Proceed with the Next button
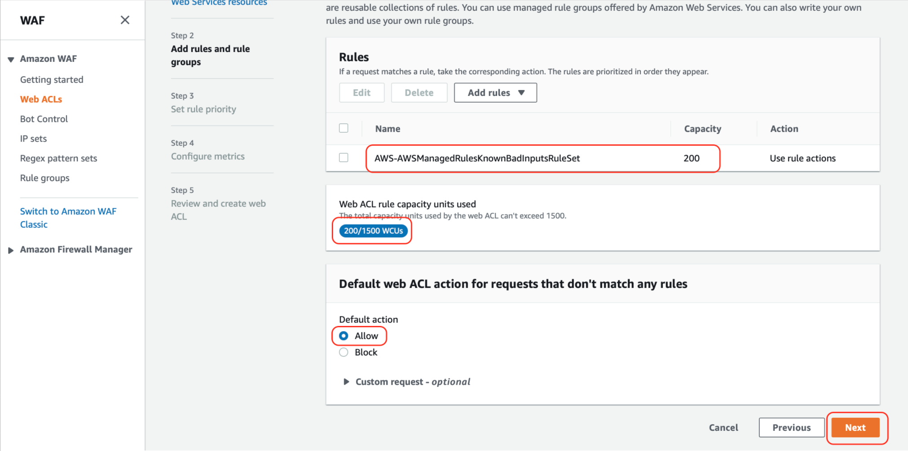The image size is (908, 451). pyautogui.click(x=855, y=428)
